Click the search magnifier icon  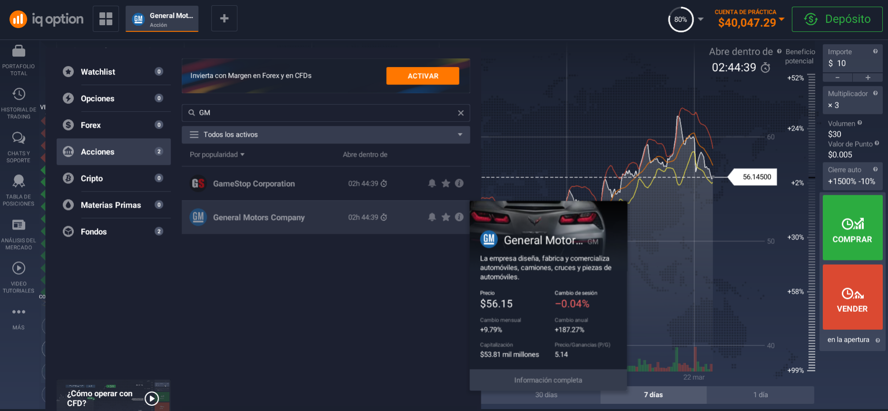click(192, 113)
